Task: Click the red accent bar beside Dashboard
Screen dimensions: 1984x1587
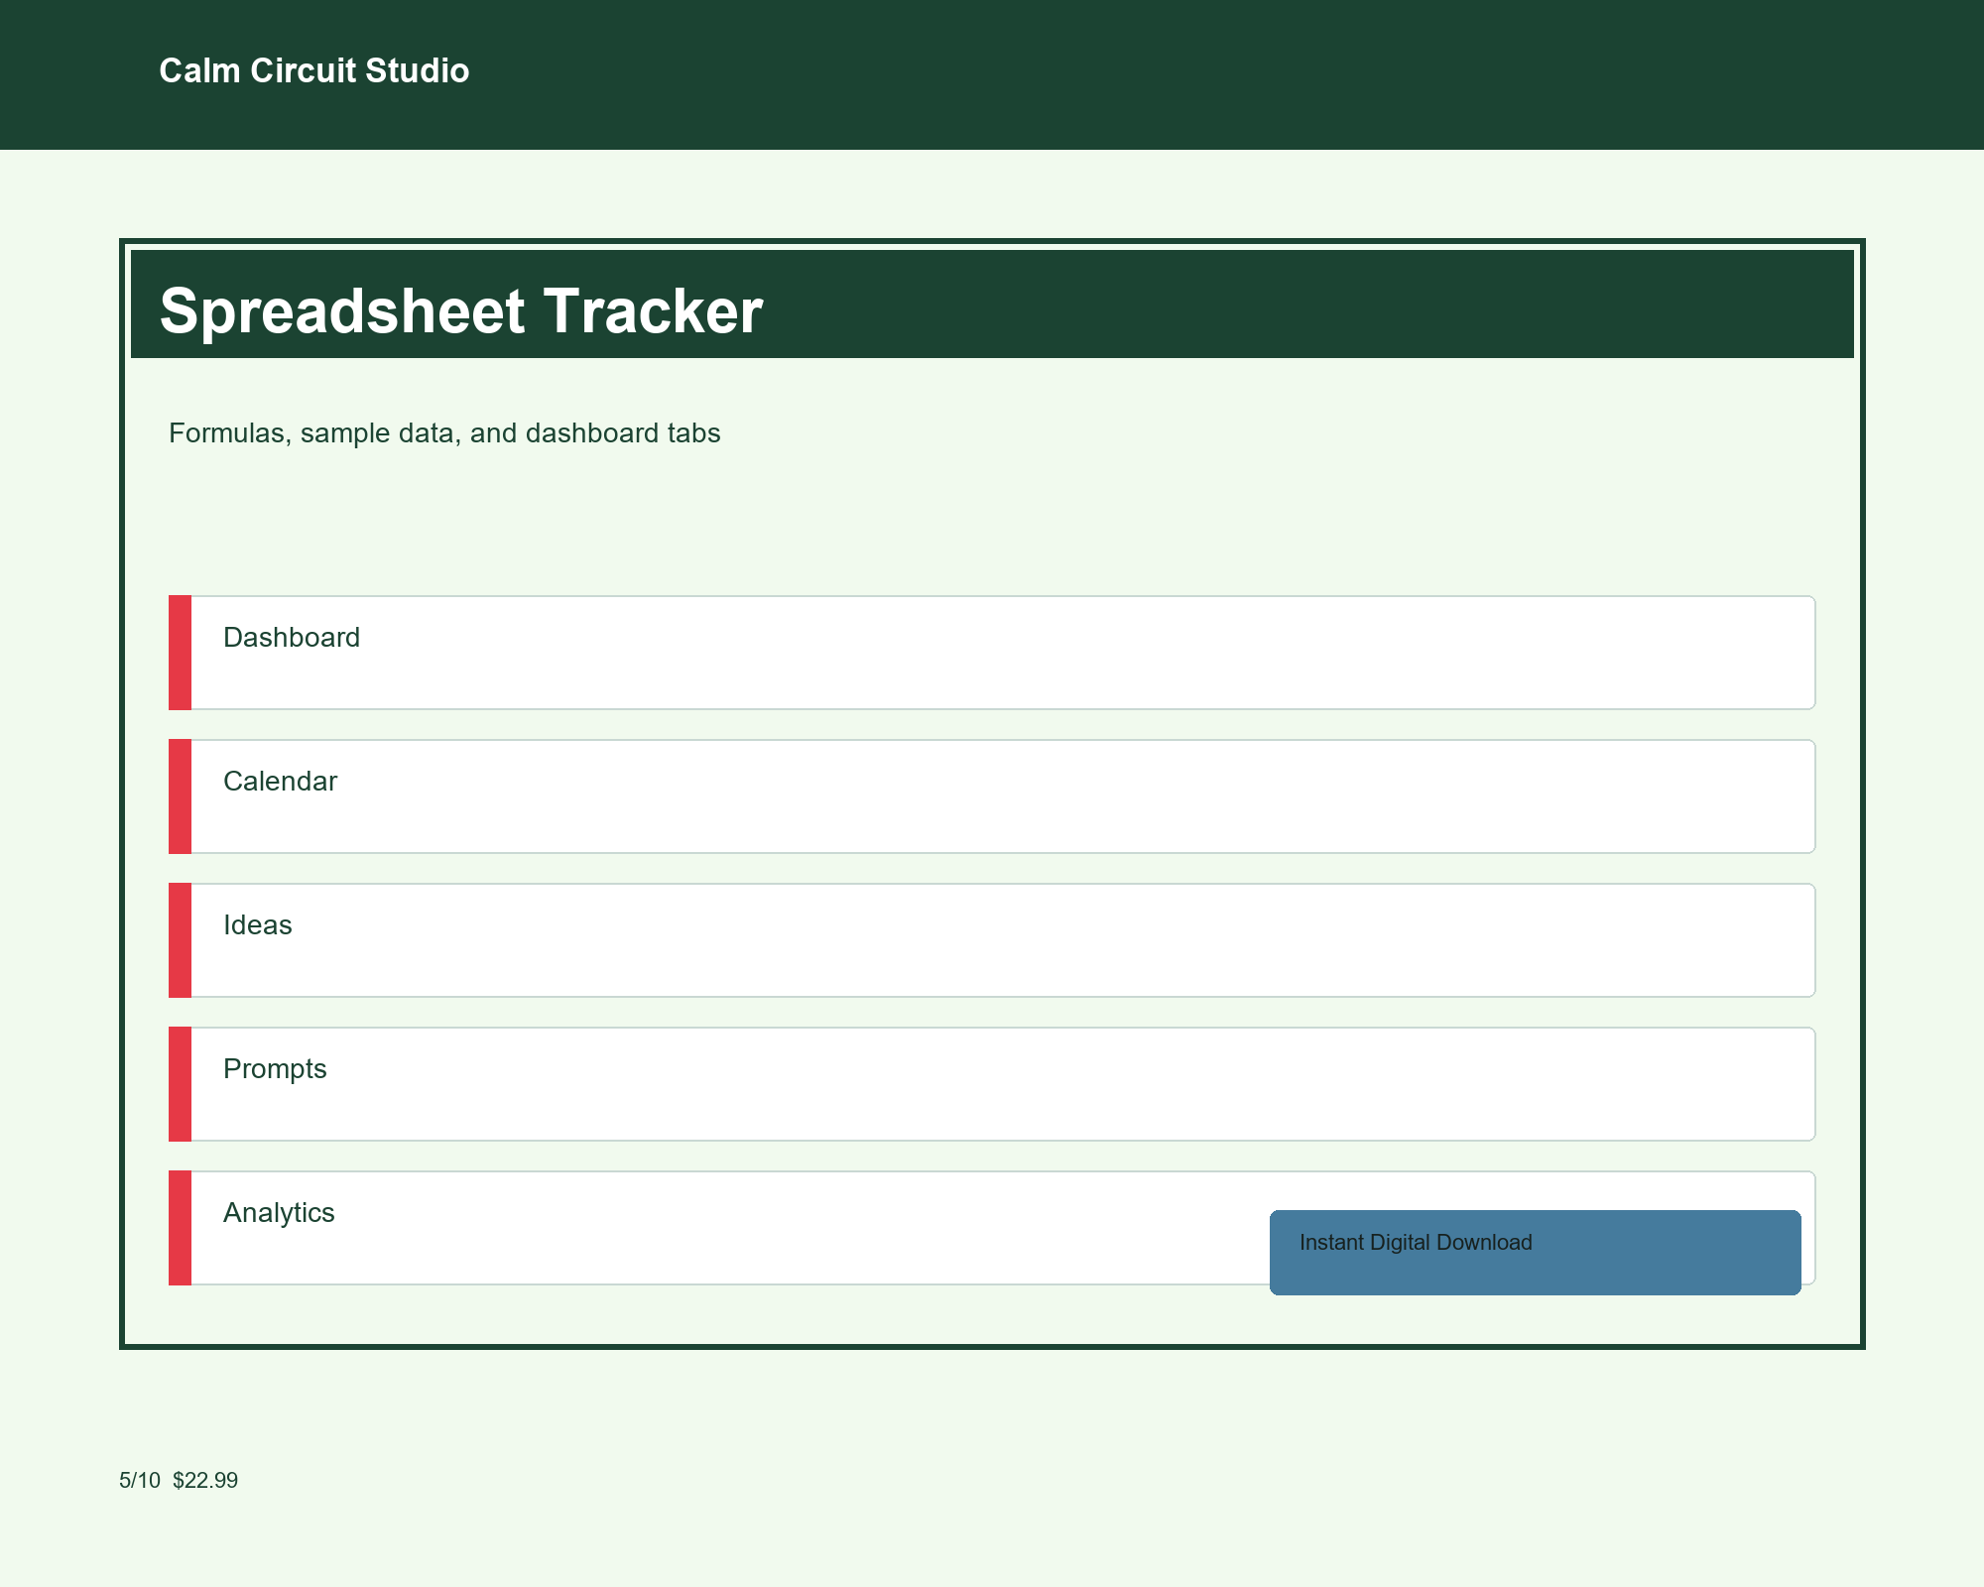Action: pyautogui.click(x=181, y=652)
